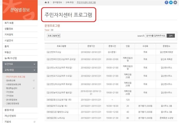
Task: Select [광천읍]탁구교실 program name
Action: (x=57, y=106)
